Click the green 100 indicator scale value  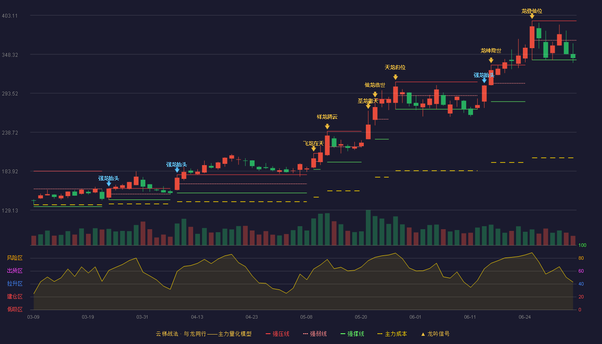(582, 246)
